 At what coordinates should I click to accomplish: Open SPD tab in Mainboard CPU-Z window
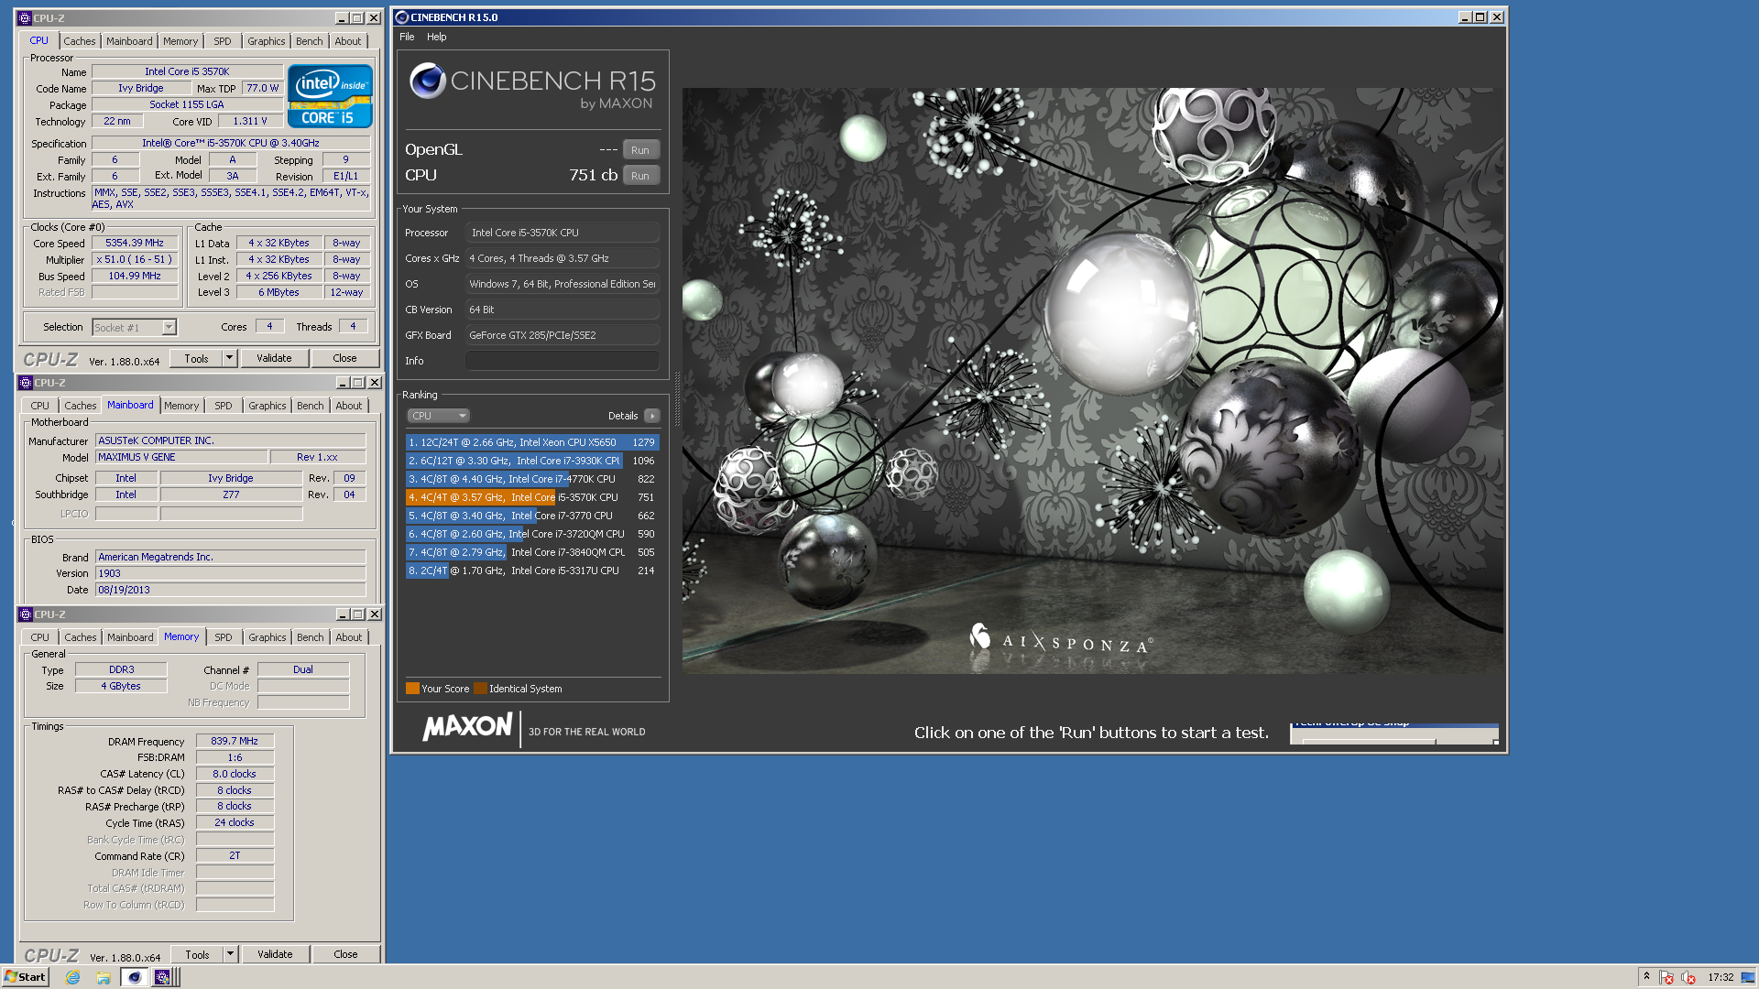point(224,406)
